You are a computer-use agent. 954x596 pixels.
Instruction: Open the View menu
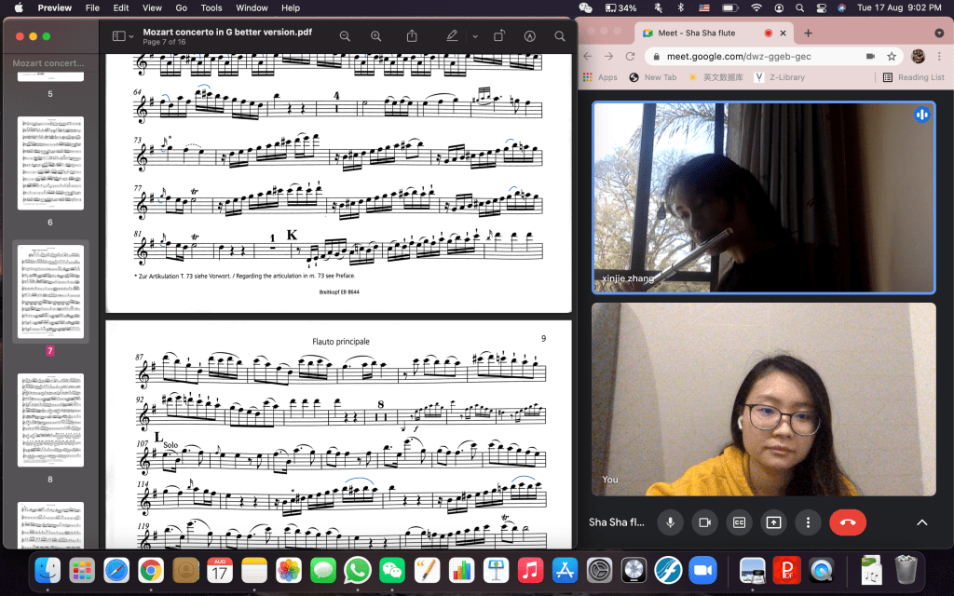coord(148,7)
